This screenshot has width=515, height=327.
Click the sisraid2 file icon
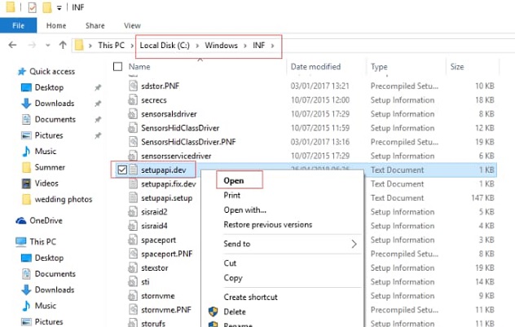click(x=133, y=212)
